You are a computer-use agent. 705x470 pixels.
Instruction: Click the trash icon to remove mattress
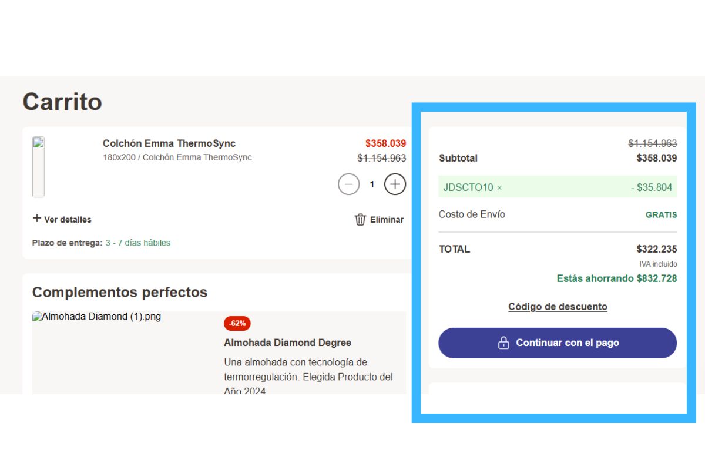(360, 220)
